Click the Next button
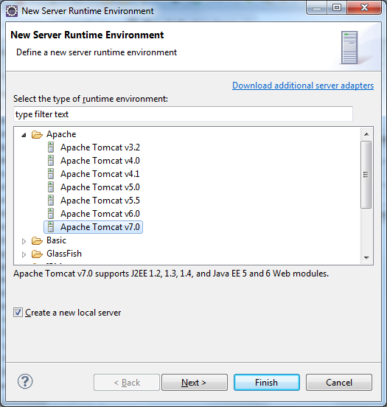The width and height of the screenshot is (387, 407). click(x=195, y=383)
